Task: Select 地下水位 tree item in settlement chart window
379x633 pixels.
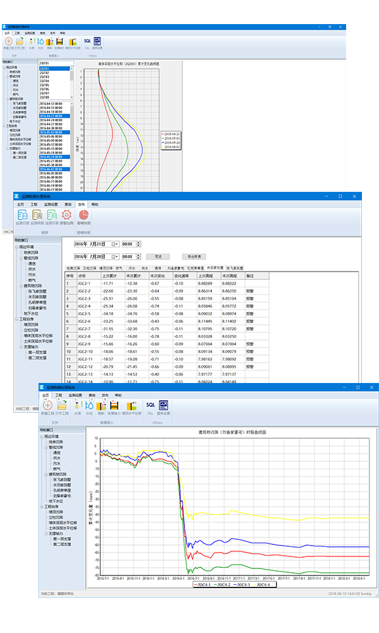Action: click(56, 501)
